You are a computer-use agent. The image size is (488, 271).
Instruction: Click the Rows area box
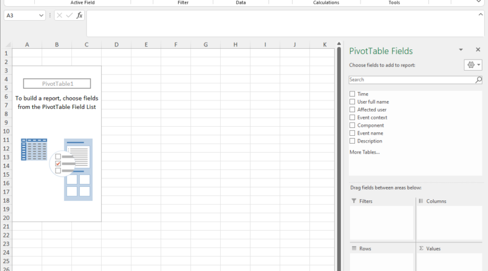(382, 262)
